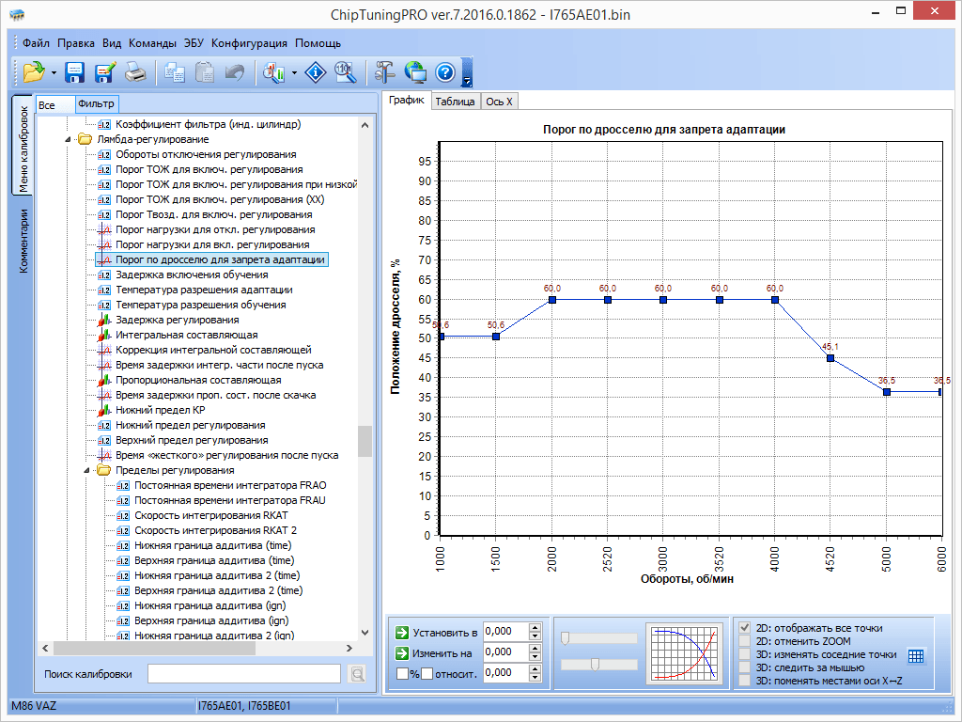
Task: Collapse the 'Лямбда-регулирование' folder
Action: 69,139
